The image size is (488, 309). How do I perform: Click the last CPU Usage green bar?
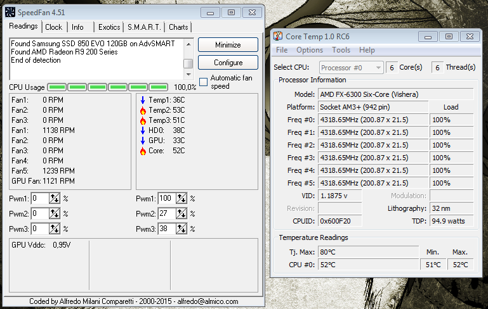pos(159,87)
